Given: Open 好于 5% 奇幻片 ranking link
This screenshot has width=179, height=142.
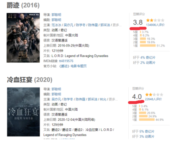Looking at the screenshot, I should tap(143, 131).
